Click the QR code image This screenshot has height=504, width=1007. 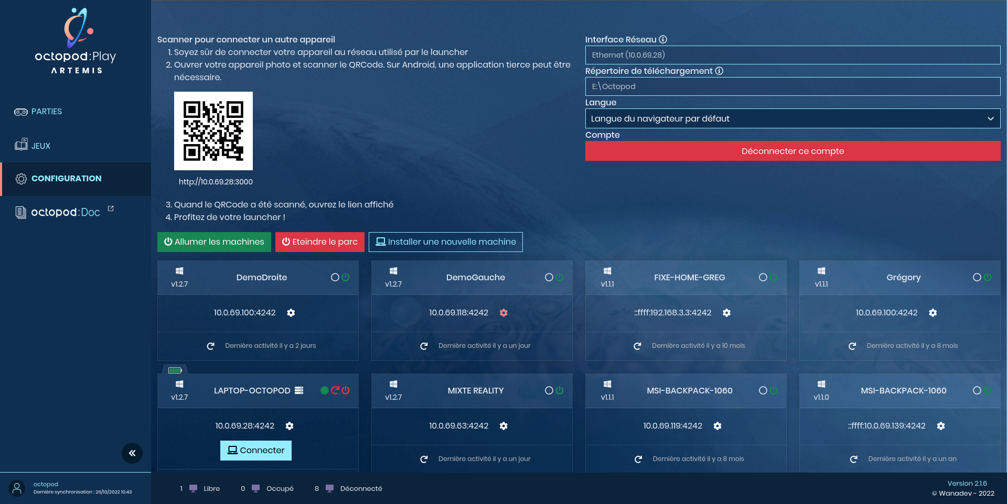[213, 131]
